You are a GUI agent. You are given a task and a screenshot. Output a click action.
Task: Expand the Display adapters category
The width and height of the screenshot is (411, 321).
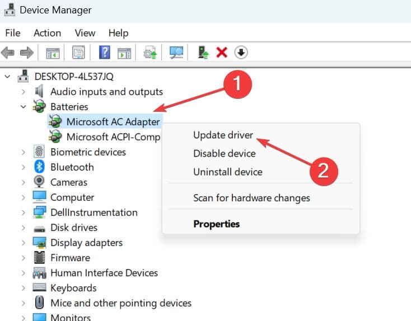[23, 243]
